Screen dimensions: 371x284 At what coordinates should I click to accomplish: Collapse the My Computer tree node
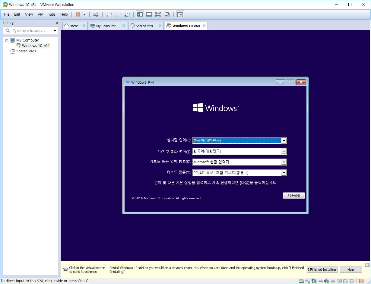click(x=7, y=41)
